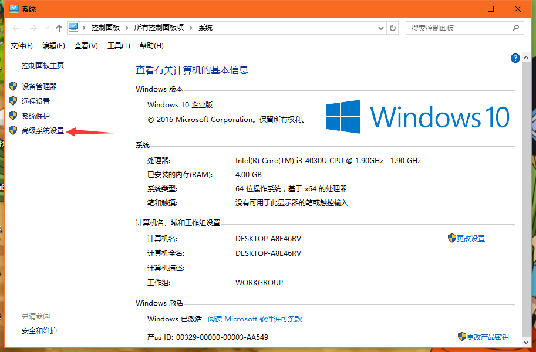Click 更改设置 link
This screenshot has height=352, width=536.
click(471, 239)
